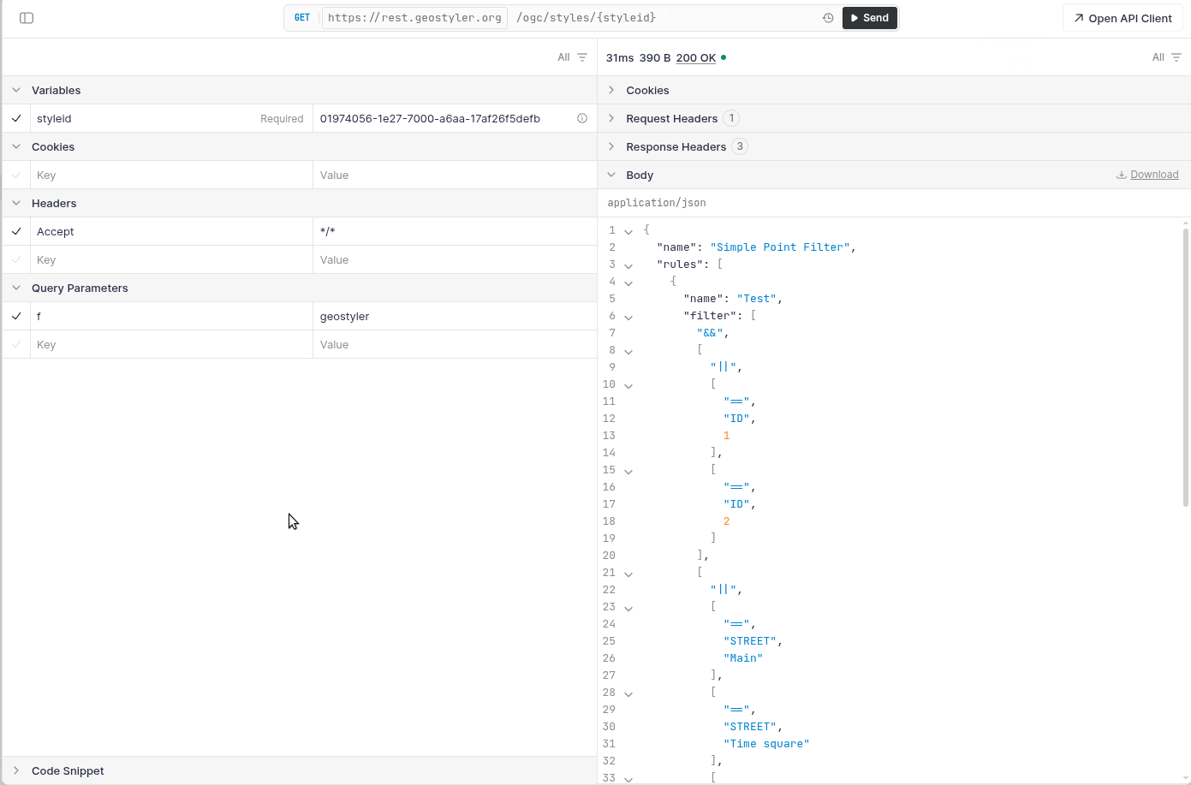Fold JSON array at line 28

click(x=628, y=693)
